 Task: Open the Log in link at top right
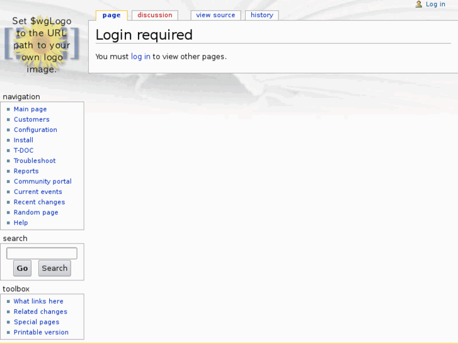tap(435, 4)
